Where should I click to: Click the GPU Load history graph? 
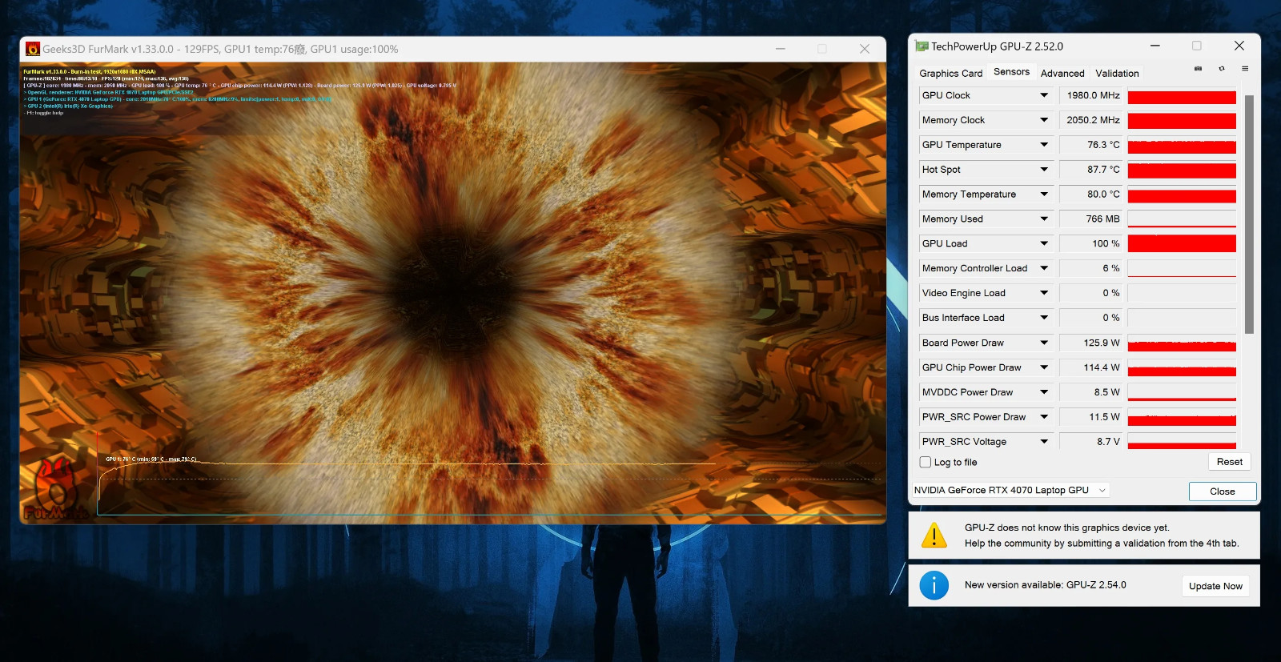pyautogui.click(x=1182, y=244)
